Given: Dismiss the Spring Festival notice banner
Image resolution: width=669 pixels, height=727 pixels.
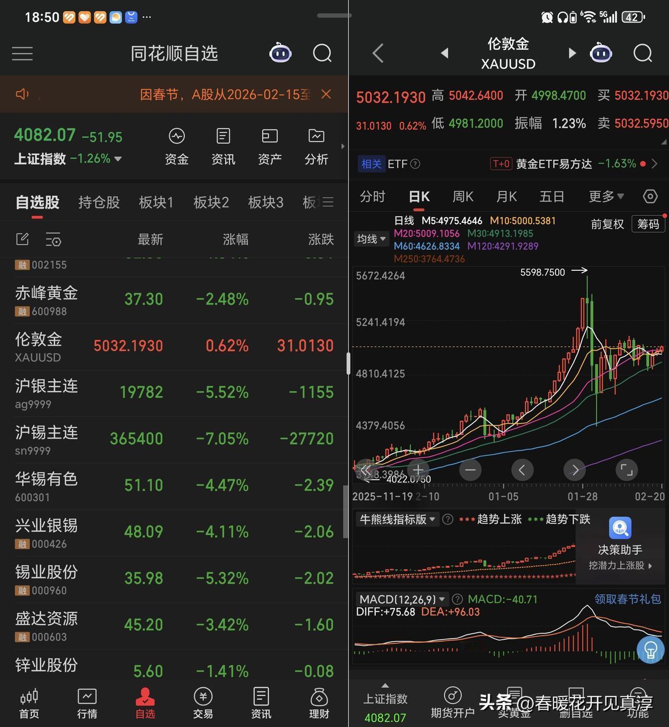Looking at the screenshot, I should (326, 94).
